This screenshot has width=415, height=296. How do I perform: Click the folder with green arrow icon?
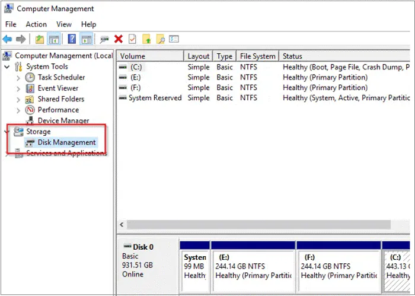pos(146,39)
